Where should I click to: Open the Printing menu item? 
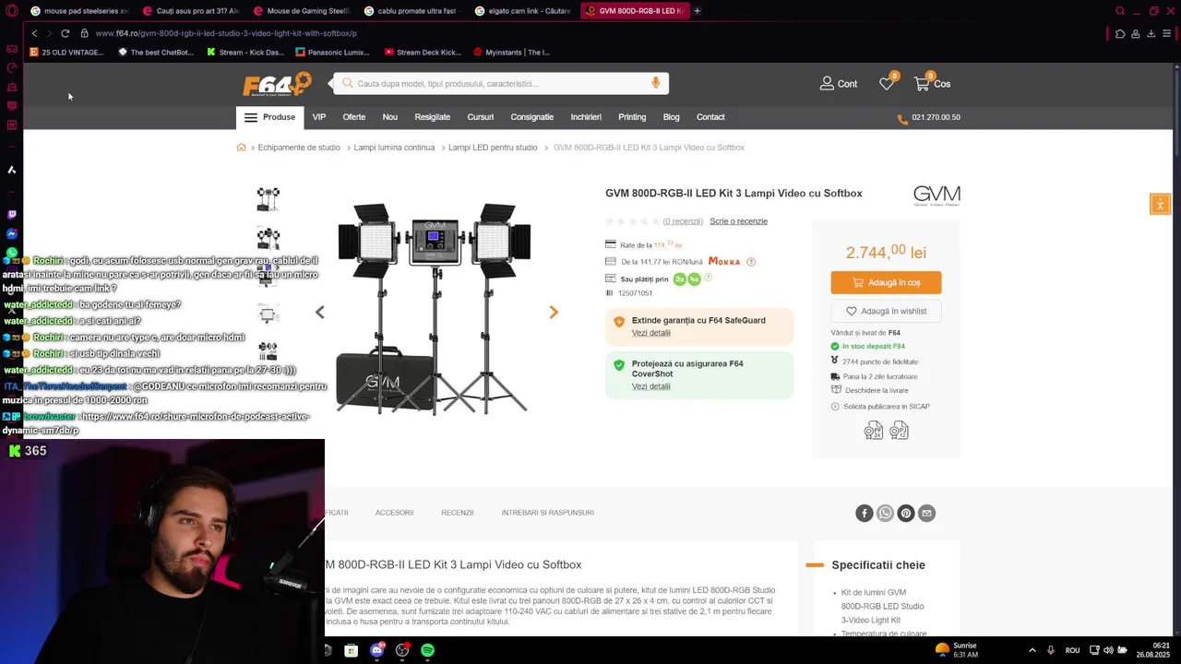[632, 117]
